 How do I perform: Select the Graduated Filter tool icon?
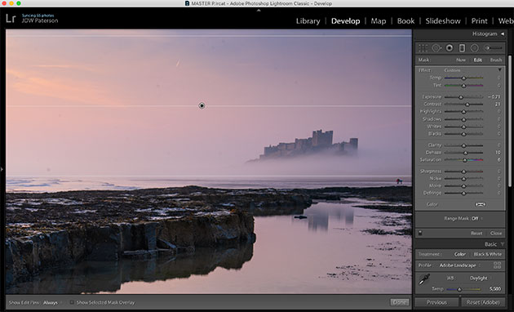click(x=462, y=48)
